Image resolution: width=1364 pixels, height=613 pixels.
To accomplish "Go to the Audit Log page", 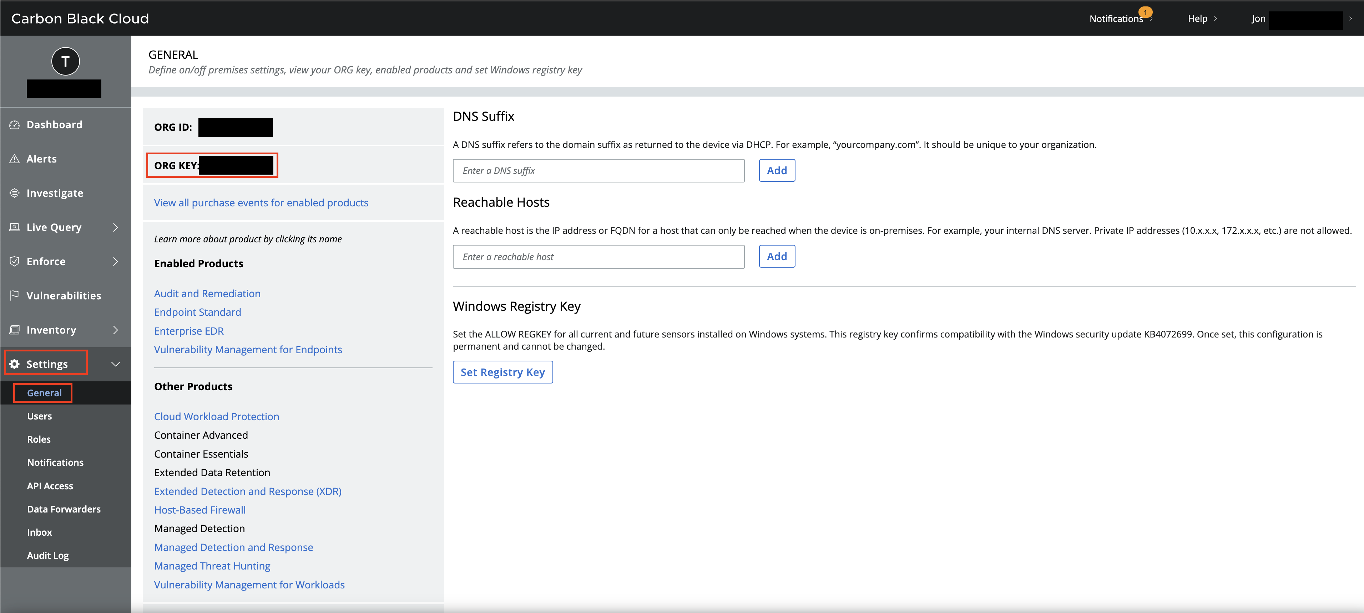I will click(48, 555).
